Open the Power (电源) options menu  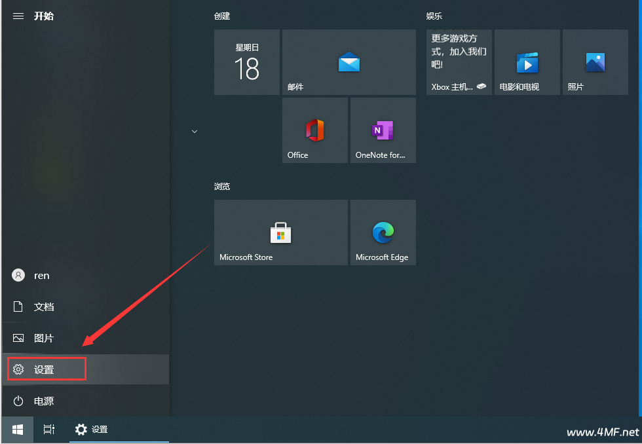click(x=43, y=401)
